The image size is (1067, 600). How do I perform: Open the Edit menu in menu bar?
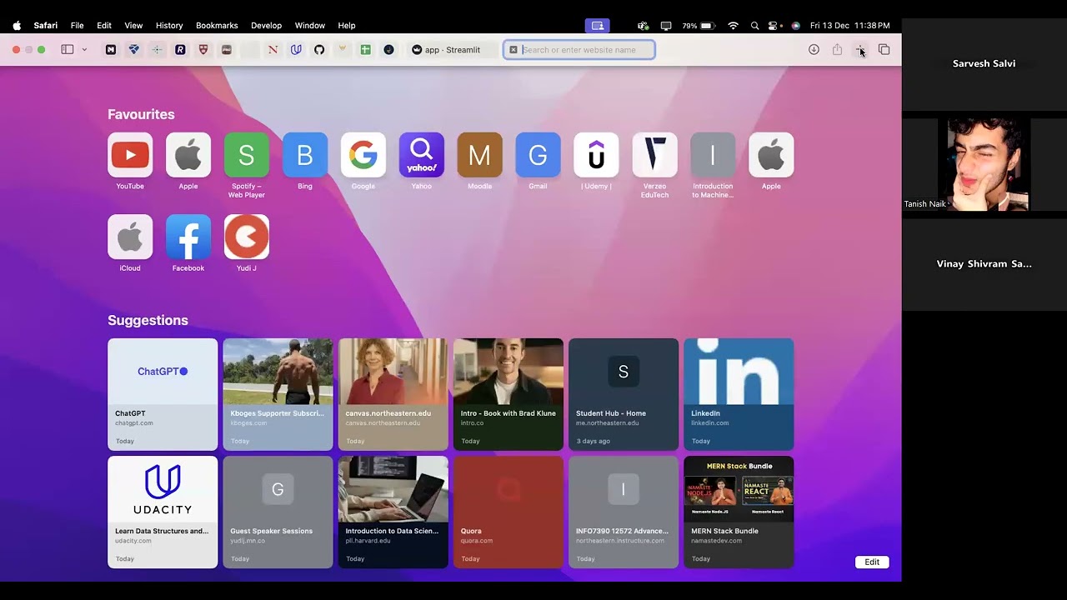[104, 26]
